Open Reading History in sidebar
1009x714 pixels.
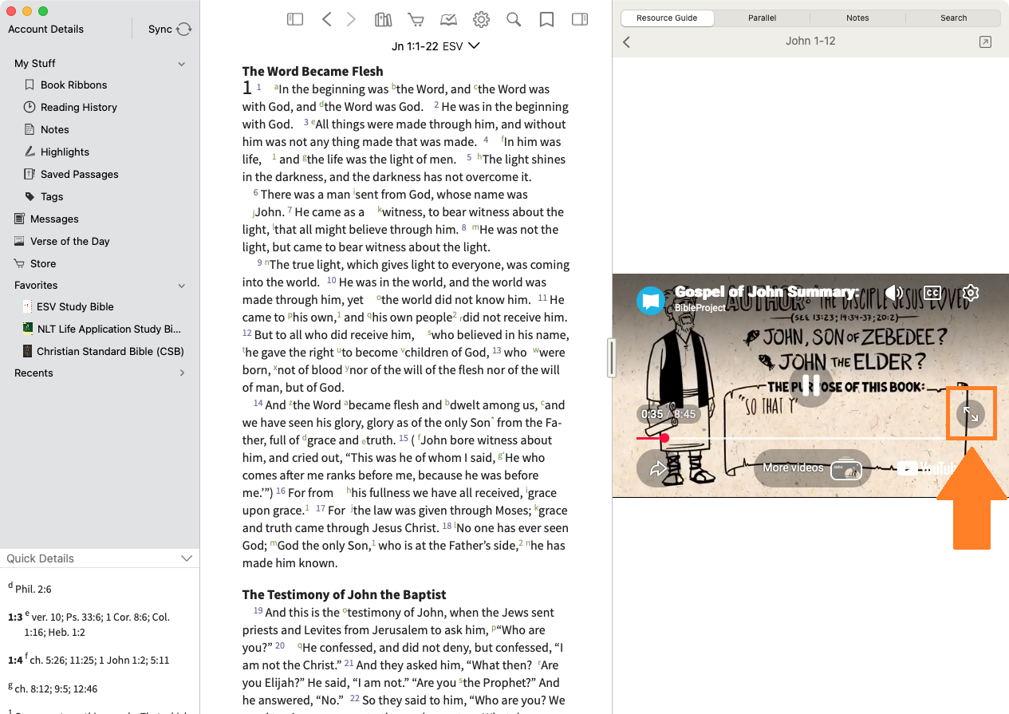78,107
